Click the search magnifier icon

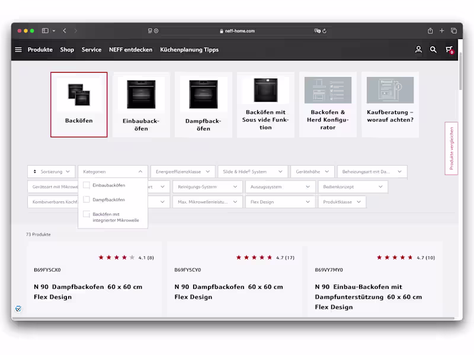[x=433, y=50]
